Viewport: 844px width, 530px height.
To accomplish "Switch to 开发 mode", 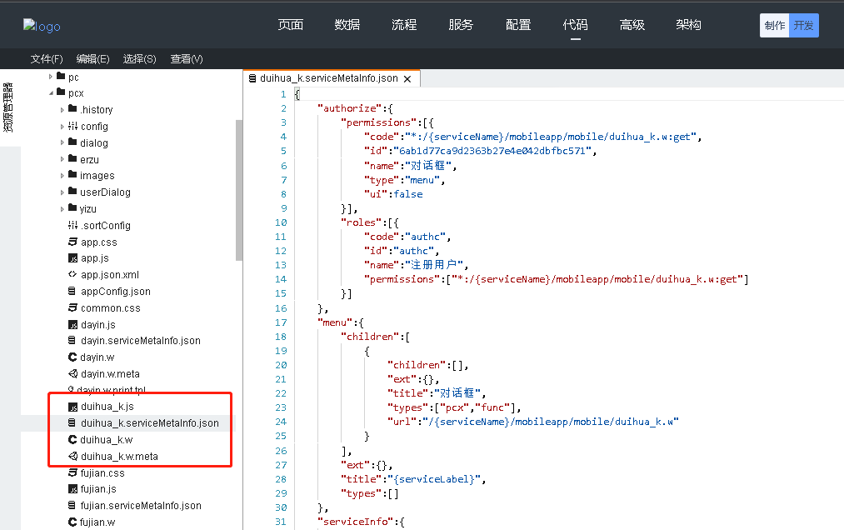I will 804,26.
